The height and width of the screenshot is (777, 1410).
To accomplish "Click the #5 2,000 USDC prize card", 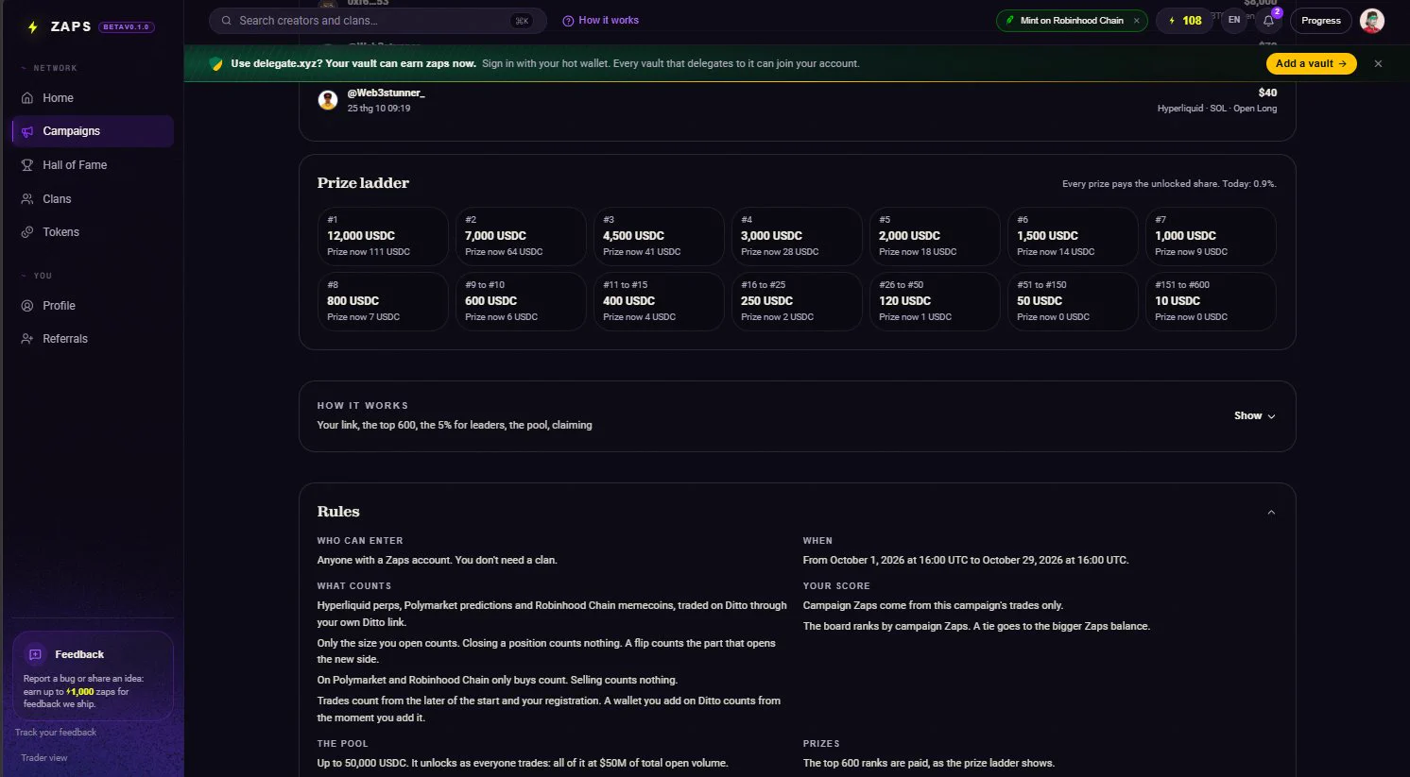I will click(935, 236).
